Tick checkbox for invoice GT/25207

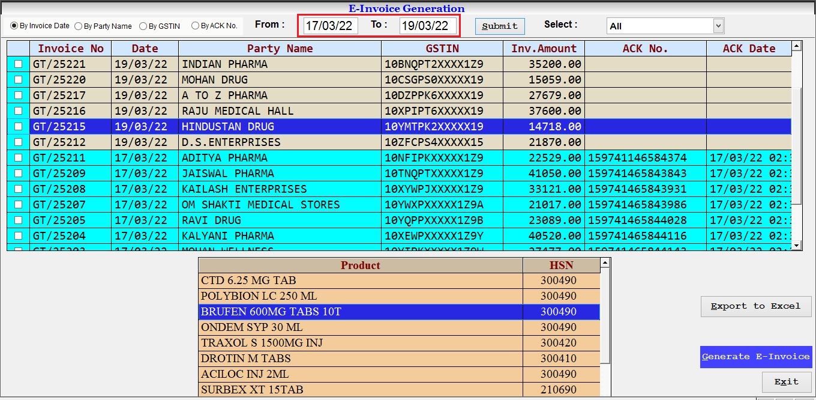(19, 204)
